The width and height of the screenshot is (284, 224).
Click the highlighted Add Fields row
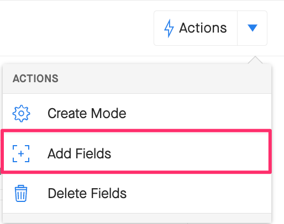136,151
